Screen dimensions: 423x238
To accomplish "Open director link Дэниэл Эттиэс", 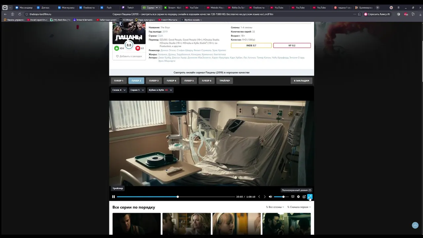I will 168,50.
